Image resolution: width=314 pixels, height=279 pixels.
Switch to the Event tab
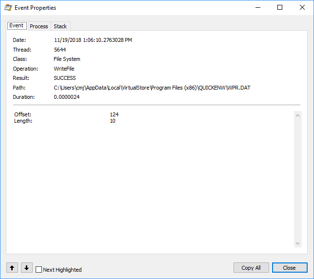(16, 26)
